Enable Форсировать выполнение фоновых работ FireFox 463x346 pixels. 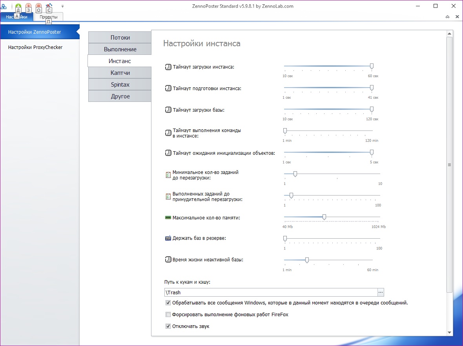pyautogui.click(x=168, y=314)
